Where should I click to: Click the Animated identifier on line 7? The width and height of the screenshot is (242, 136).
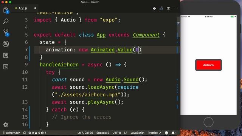click(x=102, y=50)
